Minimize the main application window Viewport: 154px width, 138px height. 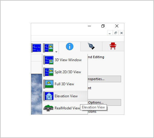coord(89,26)
